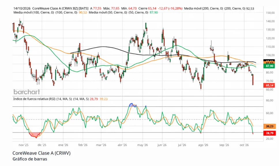Select the 'Media móvil (100, Cierre, 0)' indicator label

coord(34,12)
